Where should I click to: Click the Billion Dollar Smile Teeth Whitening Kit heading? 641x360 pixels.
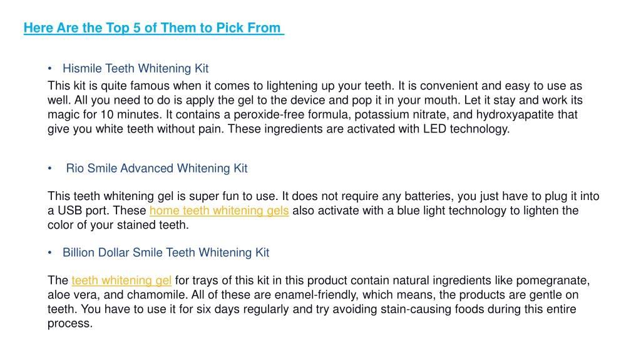click(165, 252)
